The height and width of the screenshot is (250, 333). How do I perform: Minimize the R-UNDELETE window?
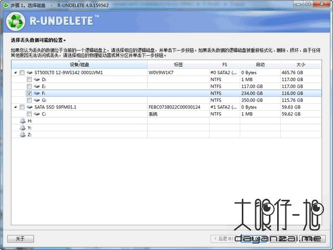click(x=298, y=4)
